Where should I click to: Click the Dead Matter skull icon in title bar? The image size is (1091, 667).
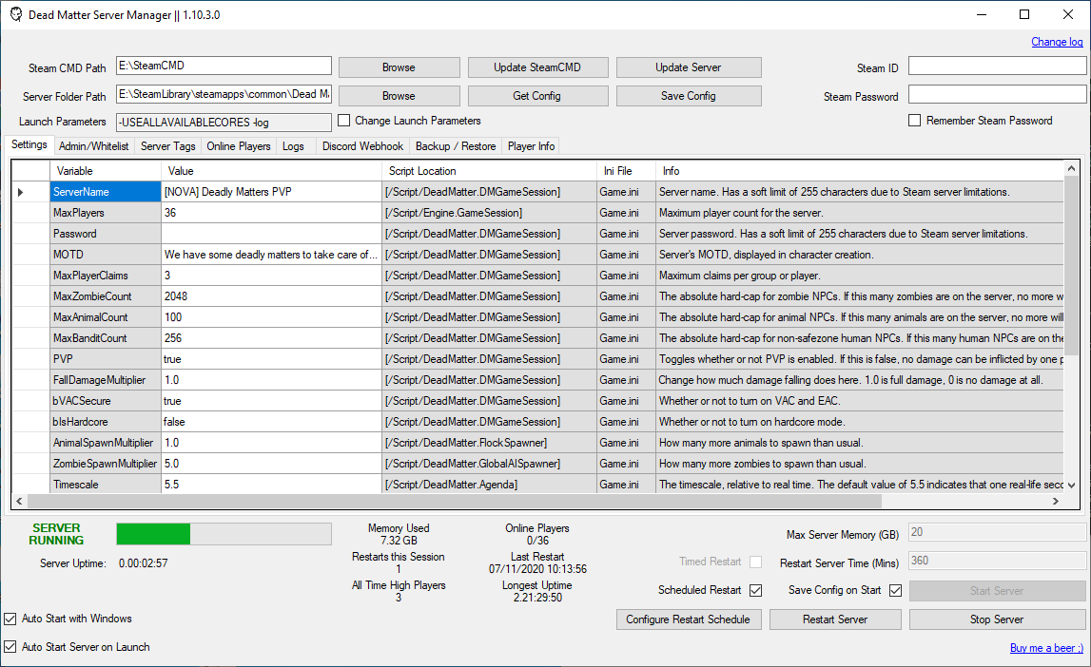click(x=15, y=14)
